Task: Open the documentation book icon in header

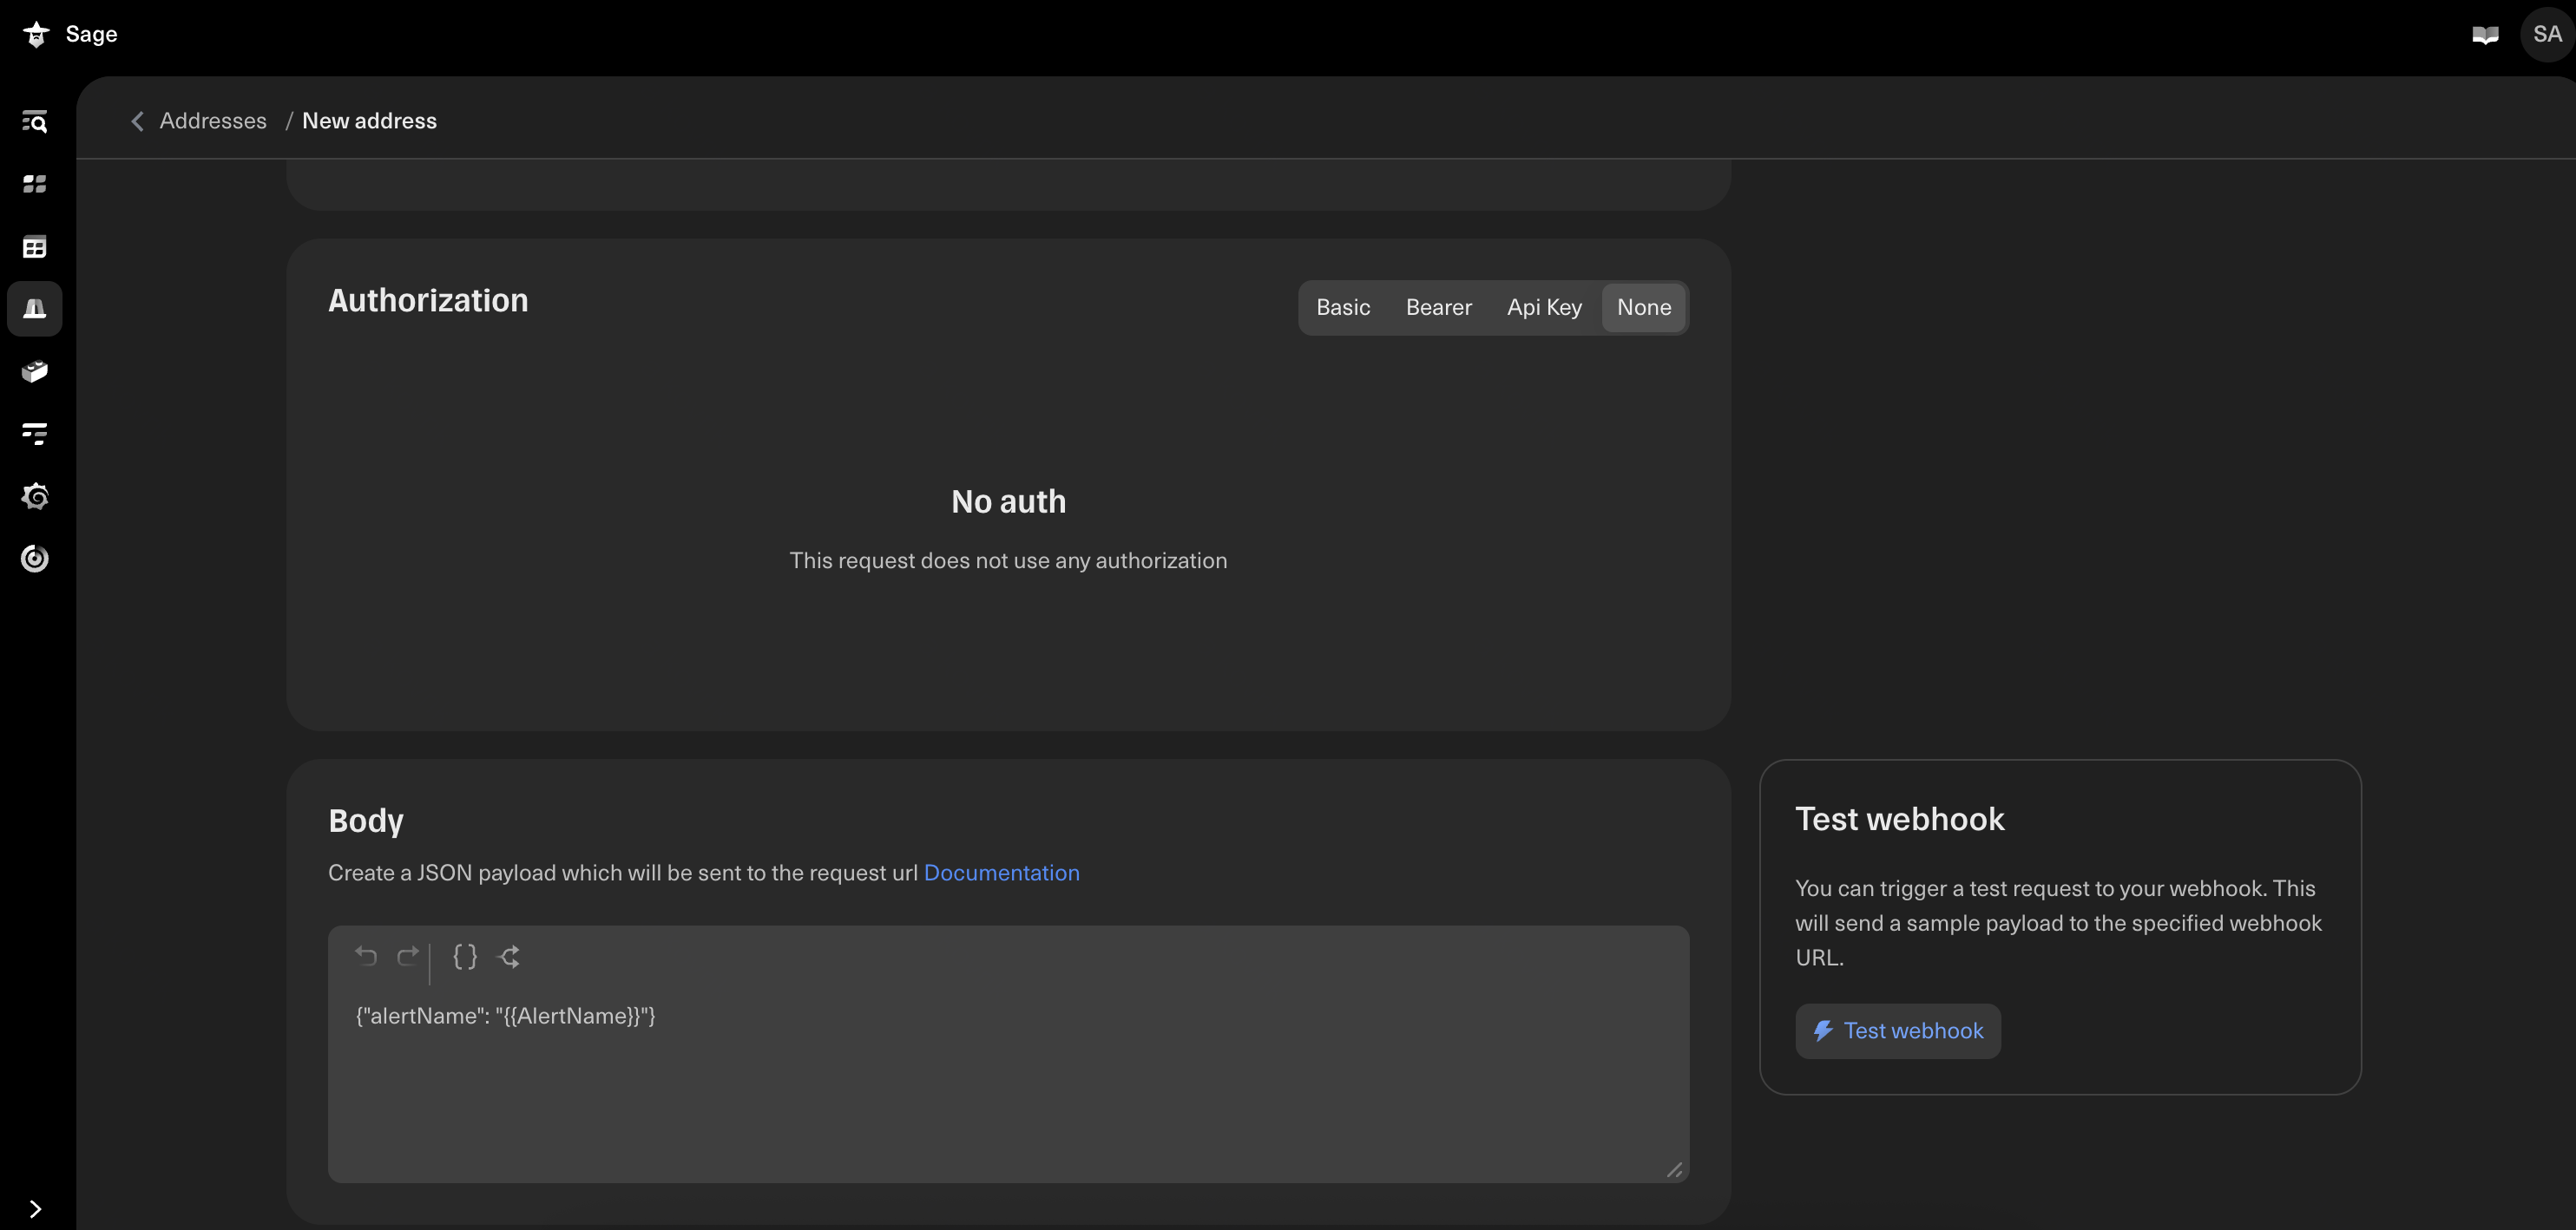Action: pyautogui.click(x=2485, y=35)
